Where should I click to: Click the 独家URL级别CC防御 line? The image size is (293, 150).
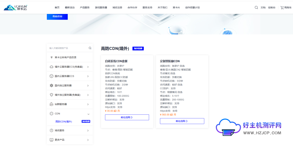pos(116,77)
